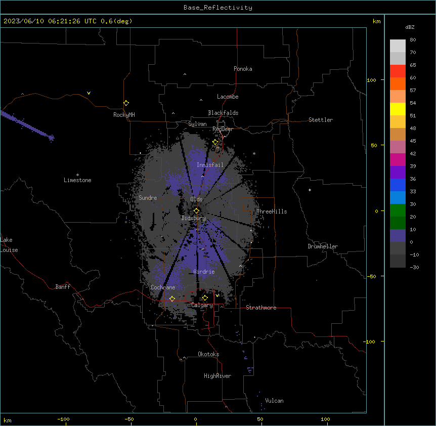The width and height of the screenshot is (436, 426).
Task: Click the Airdrie label
Action: (204, 272)
